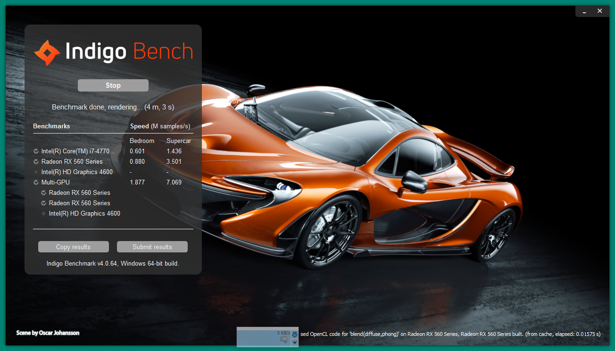Click the blue download arrow icon in the overlay

click(x=295, y=334)
